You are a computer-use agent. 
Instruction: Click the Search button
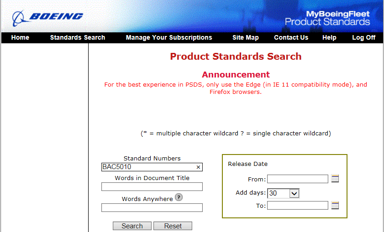click(x=132, y=226)
